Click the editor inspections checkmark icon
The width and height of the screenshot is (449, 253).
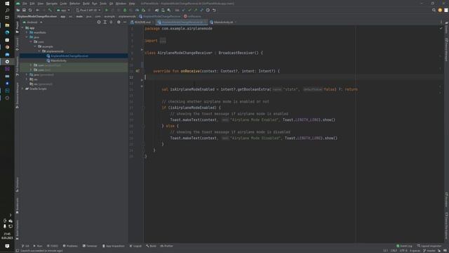click(441, 28)
